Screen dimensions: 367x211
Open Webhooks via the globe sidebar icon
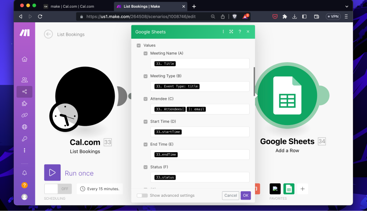(x=24, y=127)
